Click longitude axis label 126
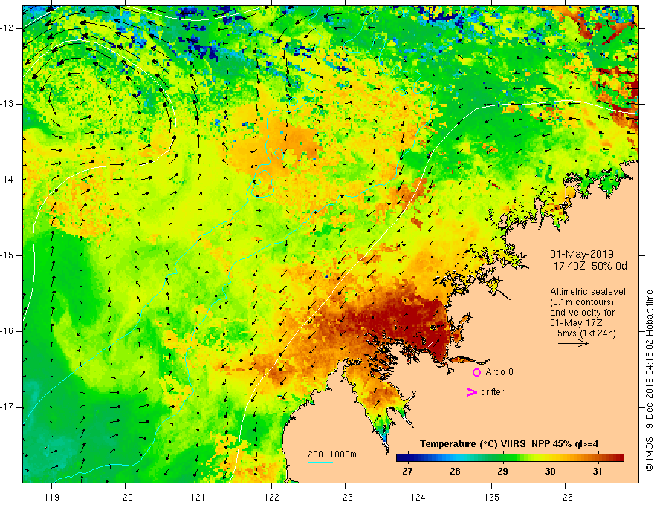This screenshot has height=505, width=654. point(565,497)
